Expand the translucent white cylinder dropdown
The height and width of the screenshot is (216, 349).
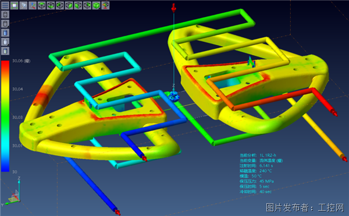tap(5, 42)
